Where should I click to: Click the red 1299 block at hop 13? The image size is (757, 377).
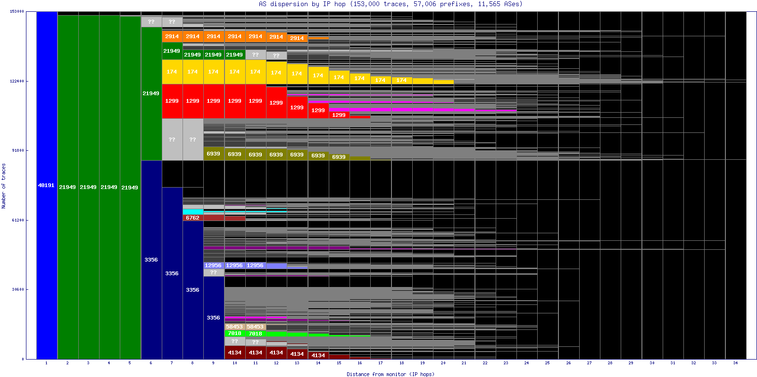[x=297, y=107]
